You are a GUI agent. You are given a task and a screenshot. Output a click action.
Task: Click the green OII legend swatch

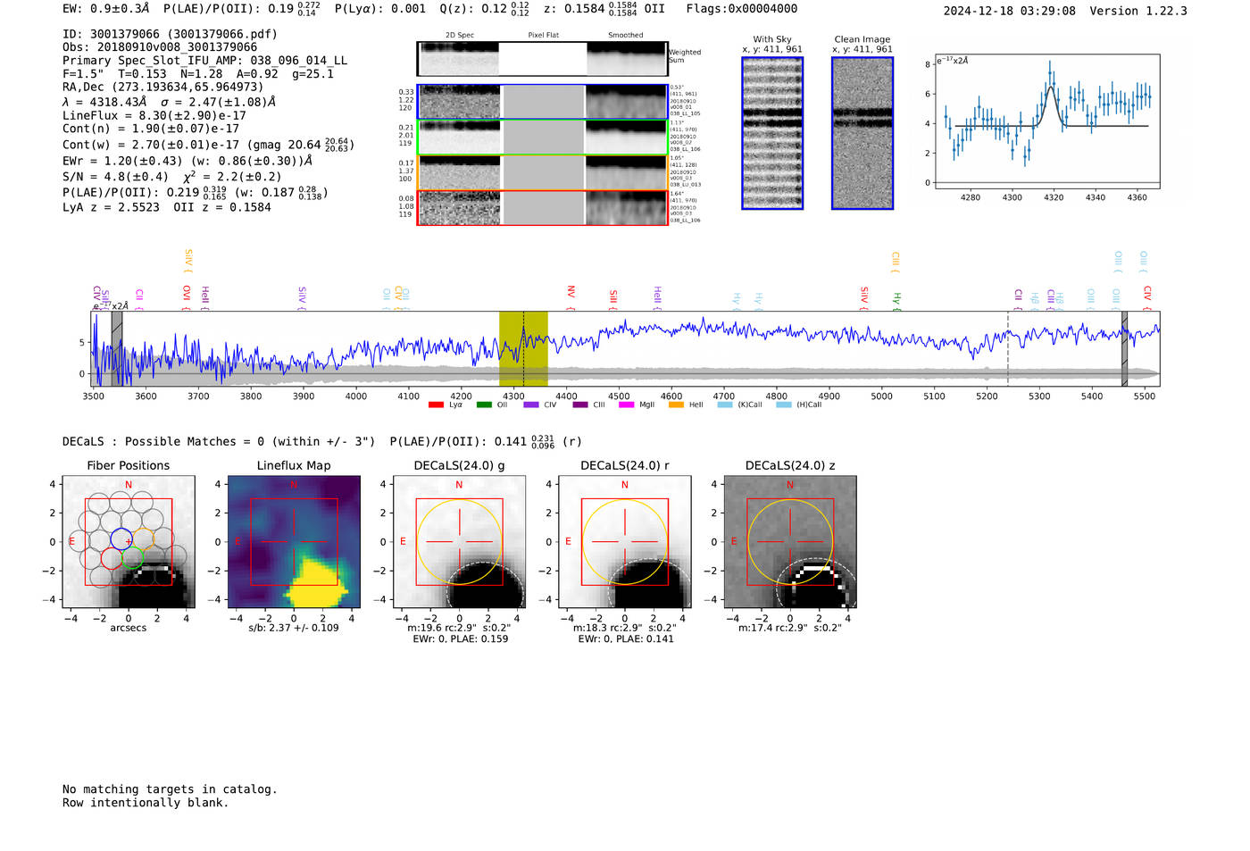(x=484, y=405)
